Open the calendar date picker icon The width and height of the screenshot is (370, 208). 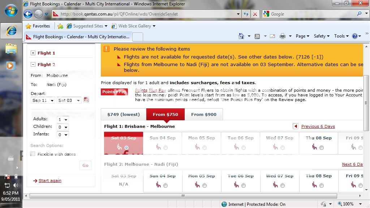pyautogui.click(x=86, y=100)
